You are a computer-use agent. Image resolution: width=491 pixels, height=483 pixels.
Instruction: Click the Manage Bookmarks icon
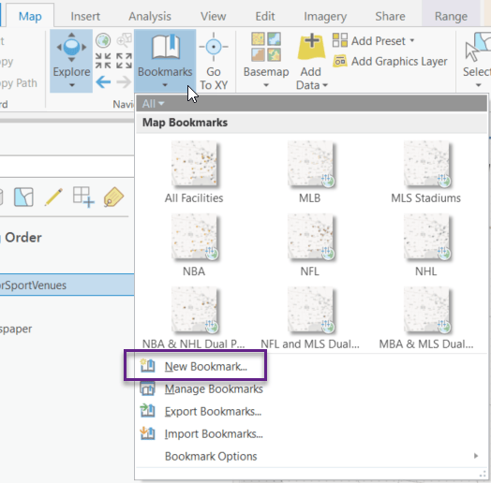[x=147, y=388]
